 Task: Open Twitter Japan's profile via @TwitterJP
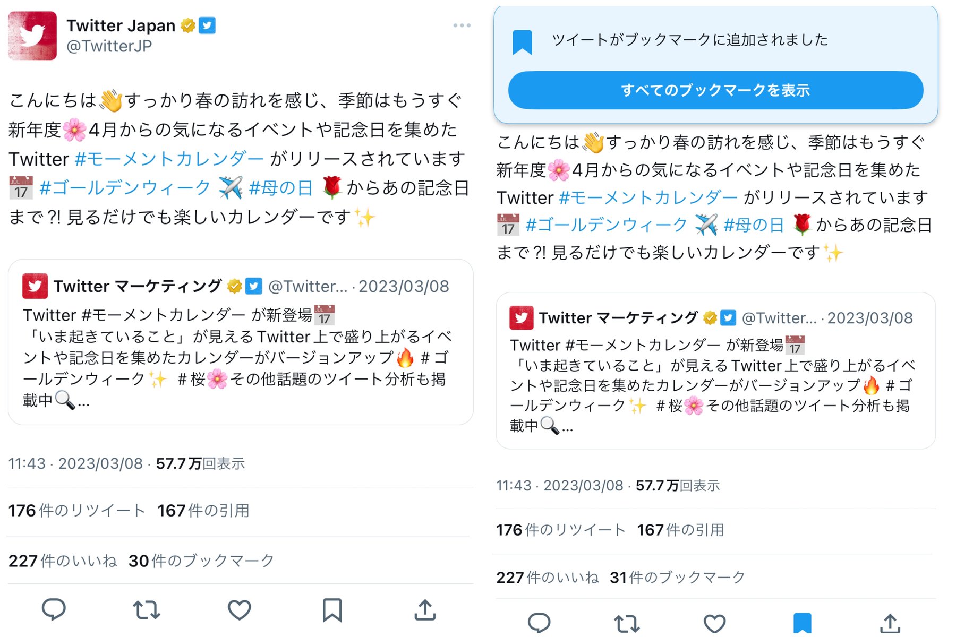tap(109, 46)
